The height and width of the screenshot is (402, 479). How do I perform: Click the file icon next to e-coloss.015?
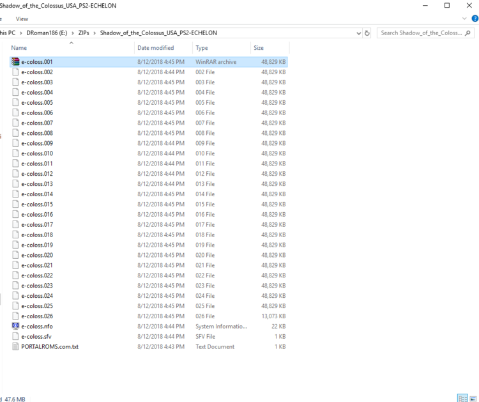click(x=15, y=205)
